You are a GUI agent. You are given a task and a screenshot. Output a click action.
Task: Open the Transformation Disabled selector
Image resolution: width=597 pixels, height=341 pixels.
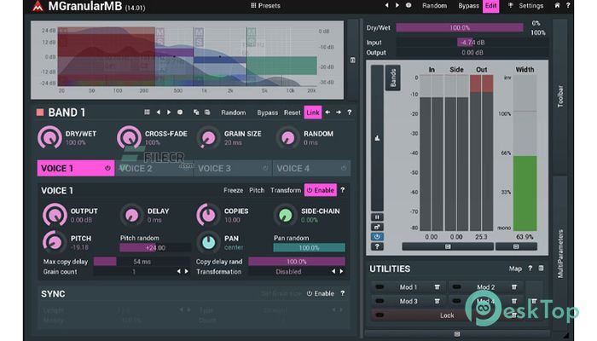coord(288,271)
